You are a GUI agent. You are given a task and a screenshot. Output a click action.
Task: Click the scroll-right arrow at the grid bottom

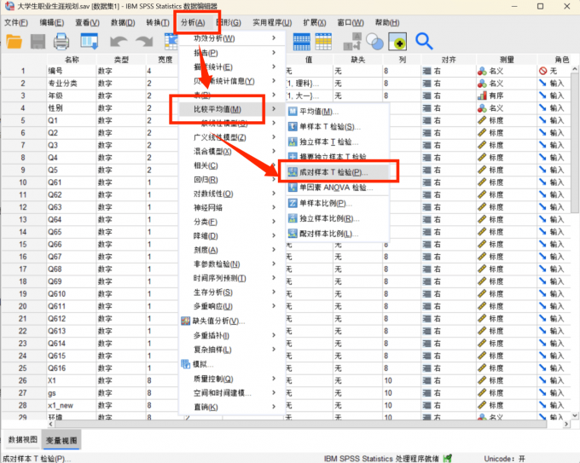(566, 424)
